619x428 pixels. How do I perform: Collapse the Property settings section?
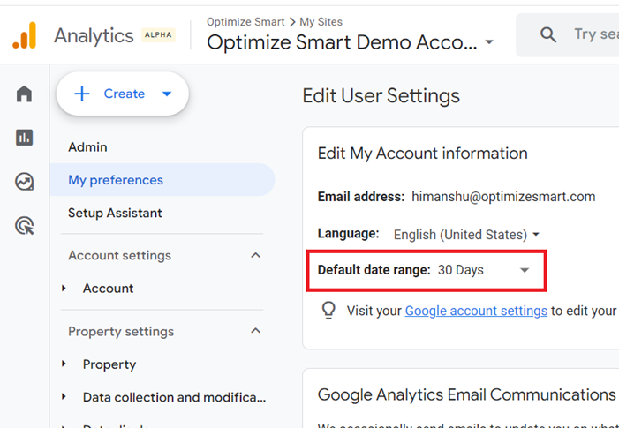pos(256,331)
